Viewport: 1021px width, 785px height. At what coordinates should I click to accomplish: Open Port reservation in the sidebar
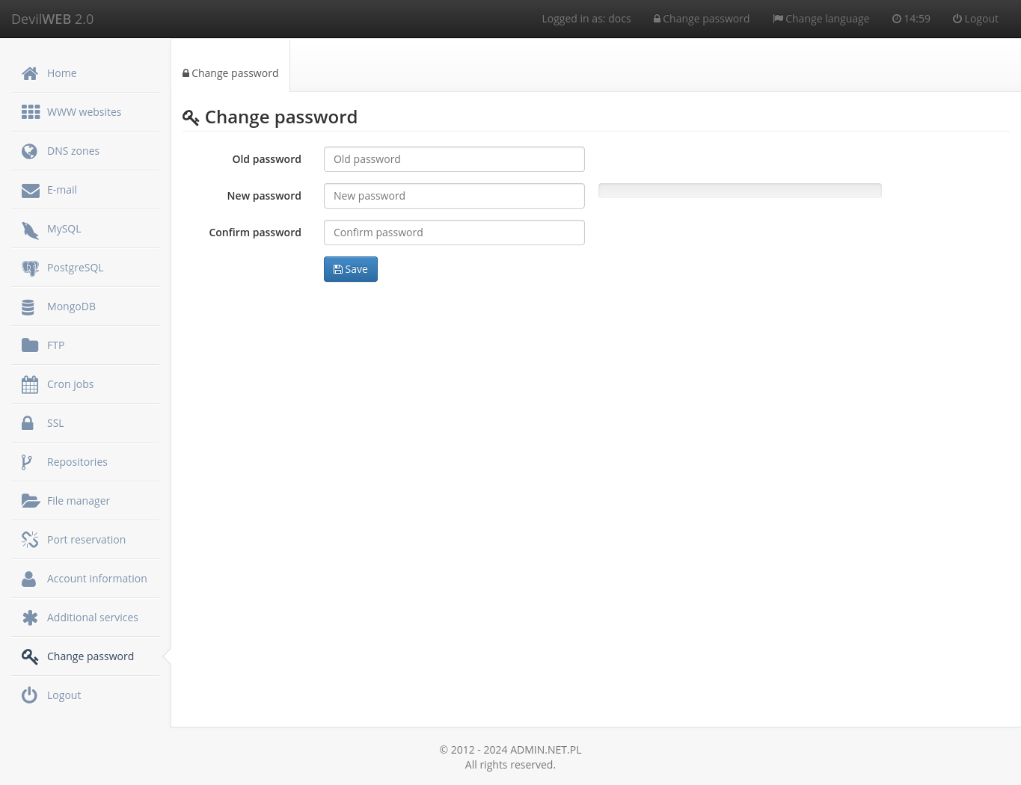(30, 540)
